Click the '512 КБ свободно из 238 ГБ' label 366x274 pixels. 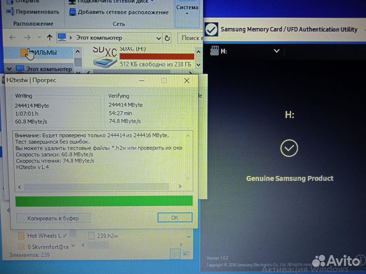point(156,64)
